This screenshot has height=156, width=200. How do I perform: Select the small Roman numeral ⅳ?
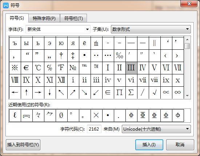(x=108, y=80)
